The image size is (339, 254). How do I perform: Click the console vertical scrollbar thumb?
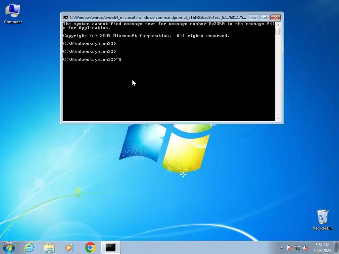click(x=278, y=31)
